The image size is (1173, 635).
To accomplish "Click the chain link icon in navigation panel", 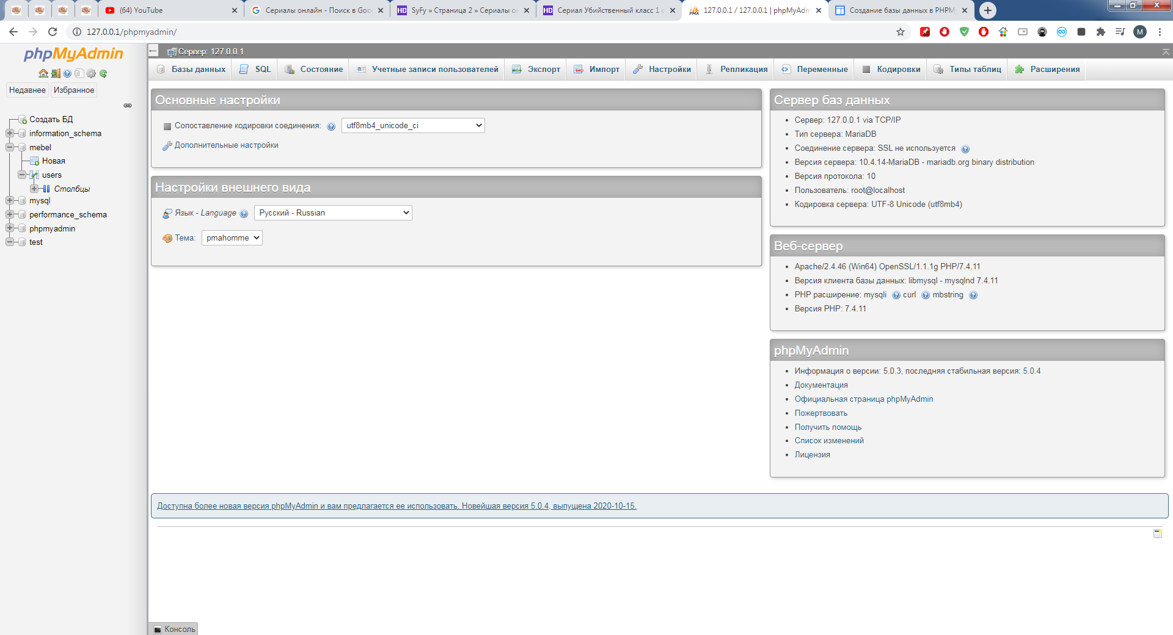I will tap(128, 106).
